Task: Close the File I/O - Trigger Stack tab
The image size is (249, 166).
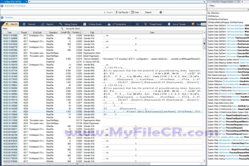Action: tap(239, 2)
